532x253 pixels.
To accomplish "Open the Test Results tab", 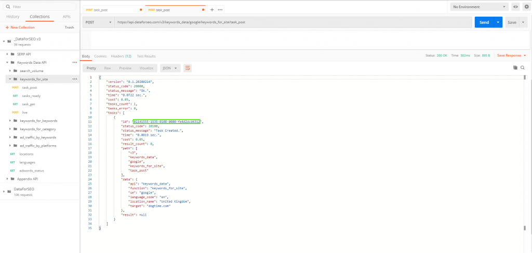I will point(146,56).
